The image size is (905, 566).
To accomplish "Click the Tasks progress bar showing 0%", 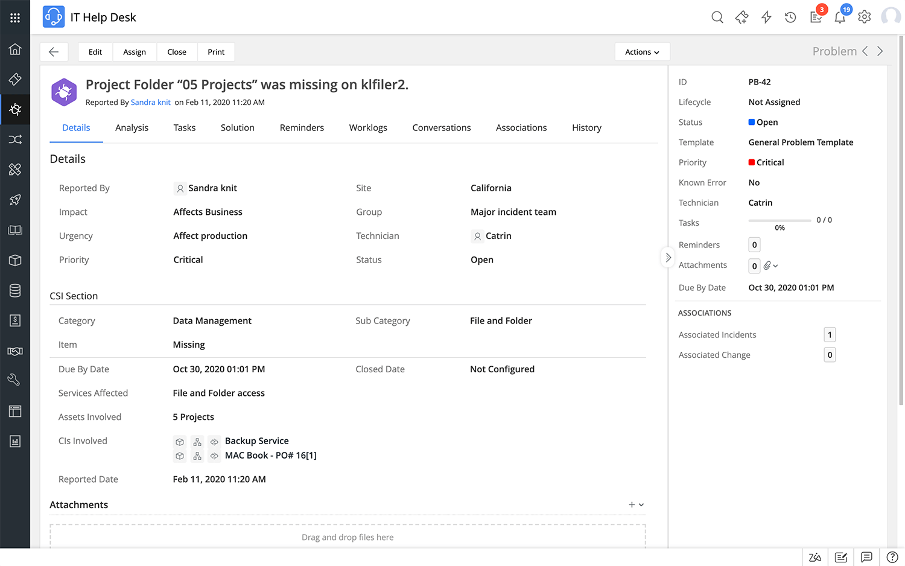I will pos(780,220).
